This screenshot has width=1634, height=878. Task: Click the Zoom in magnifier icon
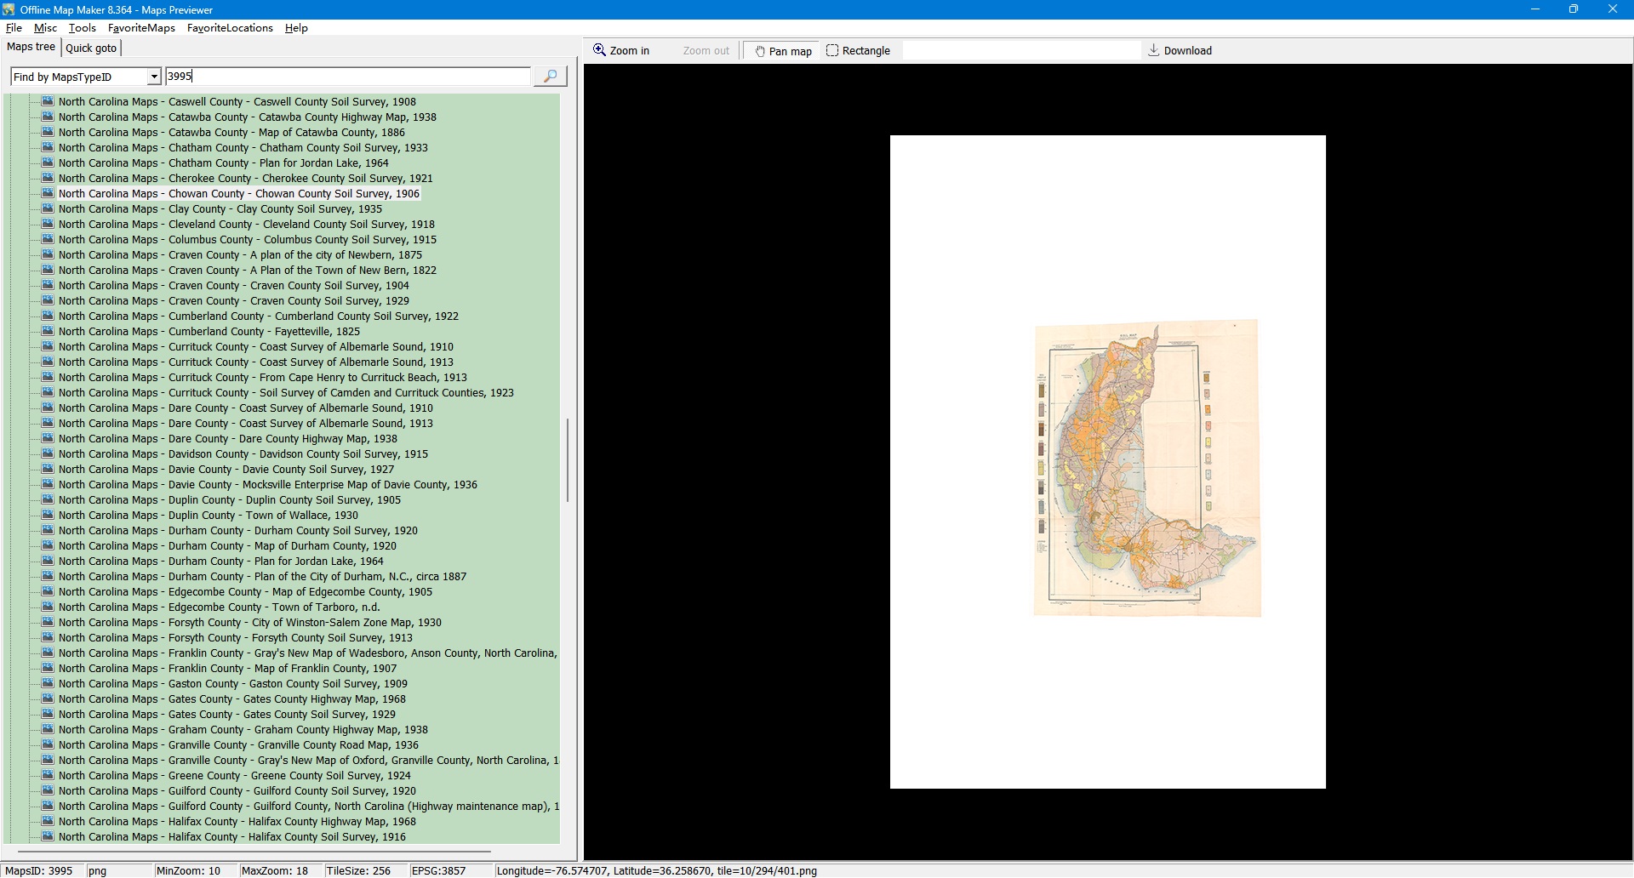click(x=599, y=50)
